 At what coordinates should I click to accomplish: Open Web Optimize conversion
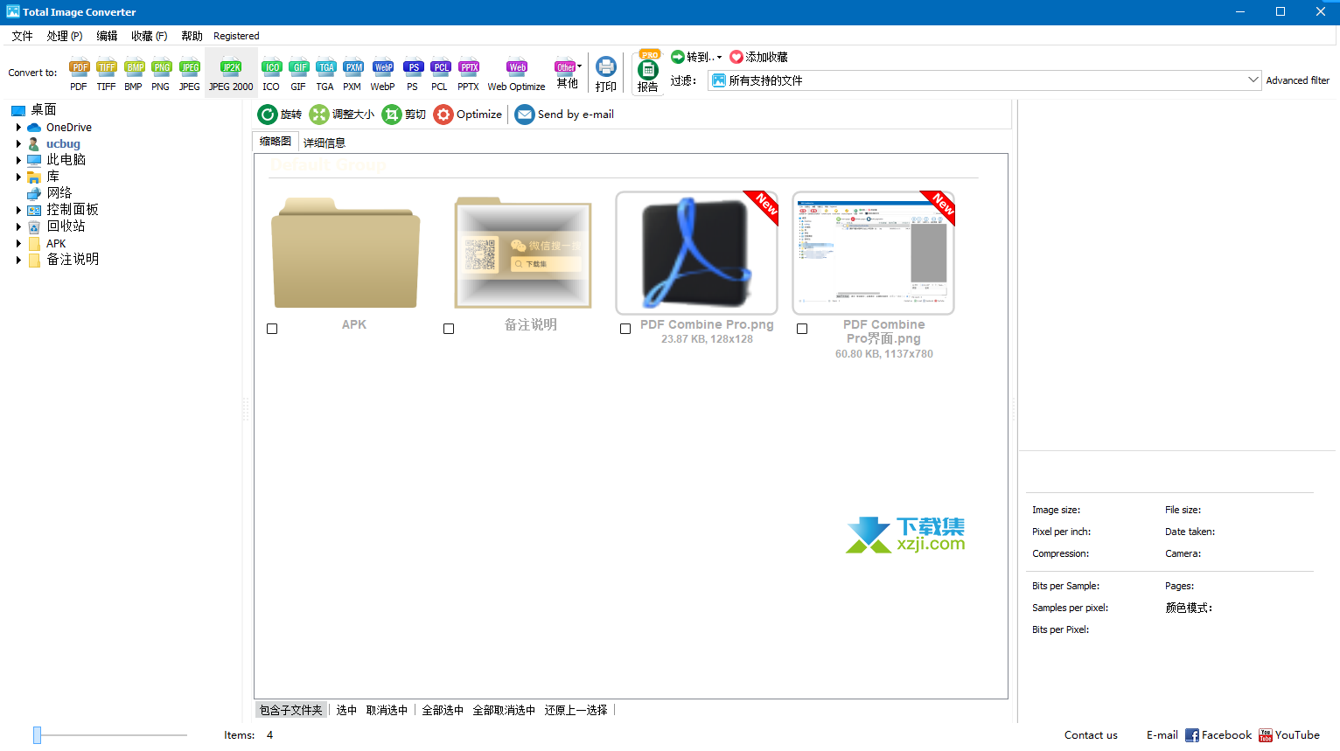pyautogui.click(x=516, y=75)
